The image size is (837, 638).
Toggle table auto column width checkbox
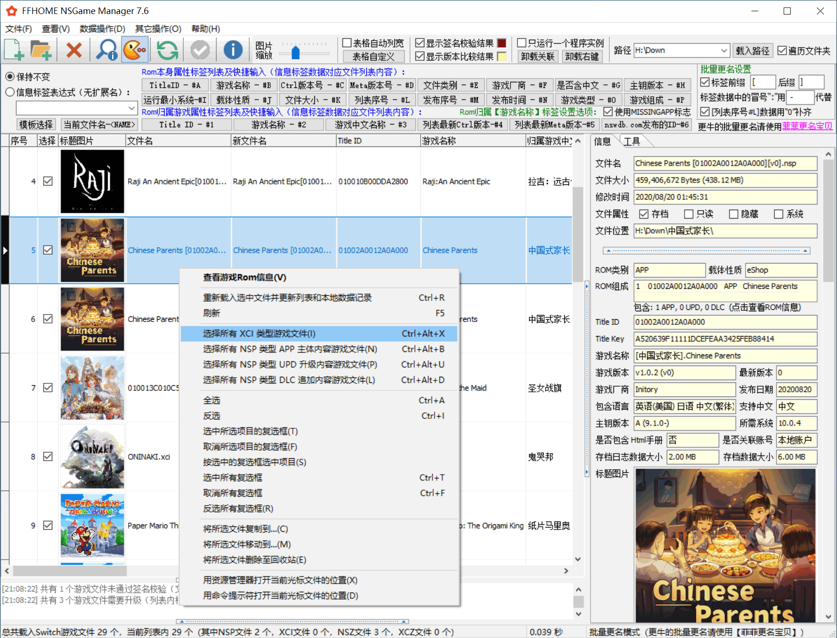(x=347, y=43)
